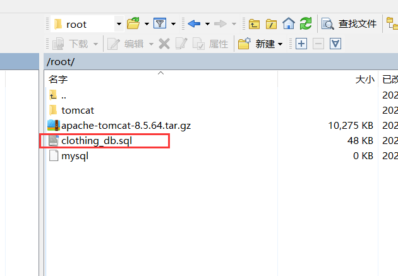Click the unselect files minus icon
The height and width of the screenshot is (276, 398).
(x=318, y=44)
